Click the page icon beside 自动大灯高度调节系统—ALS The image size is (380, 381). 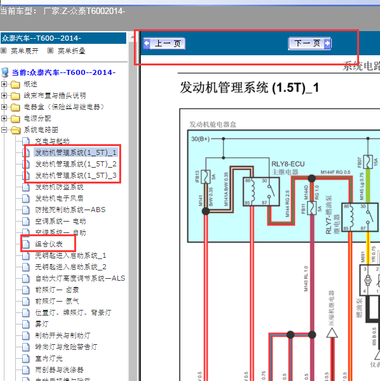(x=26, y=278)
